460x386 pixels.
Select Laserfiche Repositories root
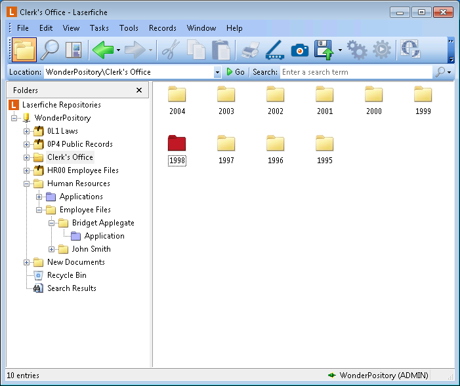pos(61,105)
